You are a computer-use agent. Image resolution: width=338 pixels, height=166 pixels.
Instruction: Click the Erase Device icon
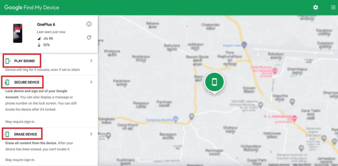click(x=7, y=134)
